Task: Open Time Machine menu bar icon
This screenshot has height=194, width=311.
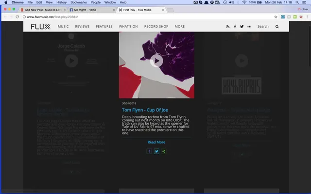Action: coord(225,2)
